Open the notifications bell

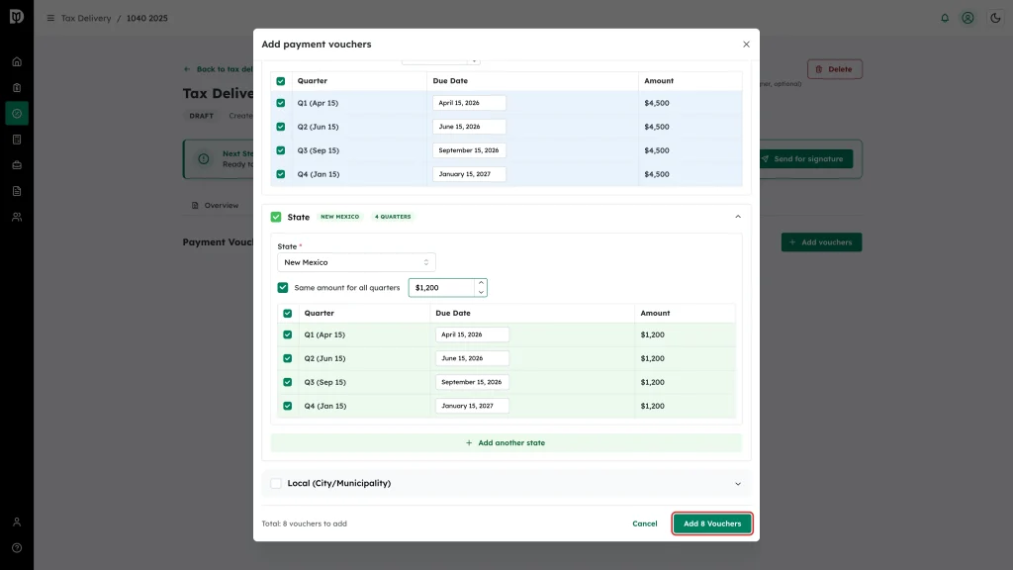coord(945,18)
